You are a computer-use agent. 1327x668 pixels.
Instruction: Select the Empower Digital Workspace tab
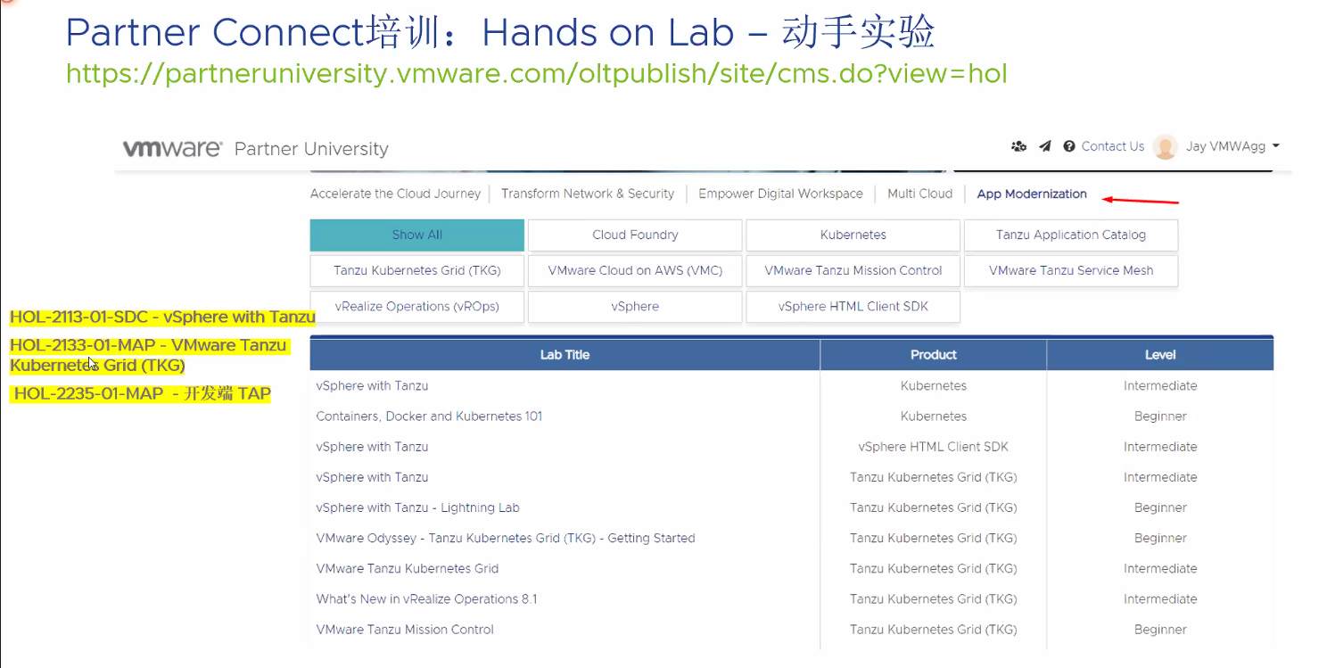pyautogui.click(x=780, y=194)
